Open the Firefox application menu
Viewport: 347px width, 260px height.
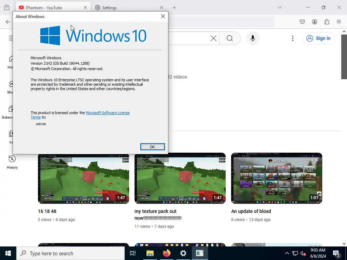[339, 22]
